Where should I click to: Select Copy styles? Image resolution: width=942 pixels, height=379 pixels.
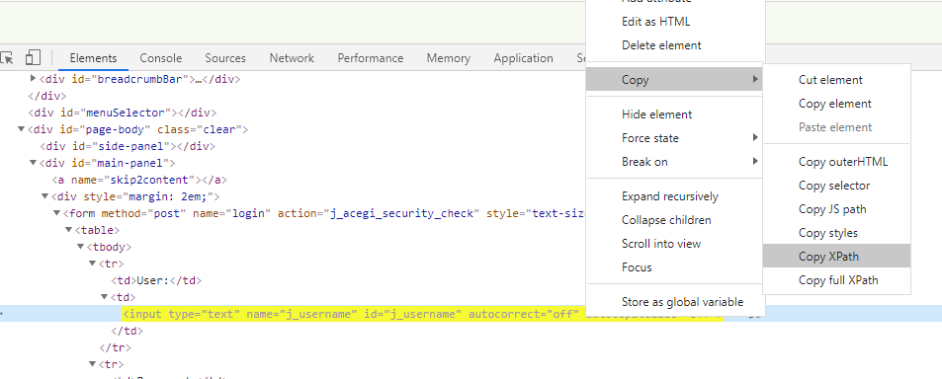click(x=837, y=233)
